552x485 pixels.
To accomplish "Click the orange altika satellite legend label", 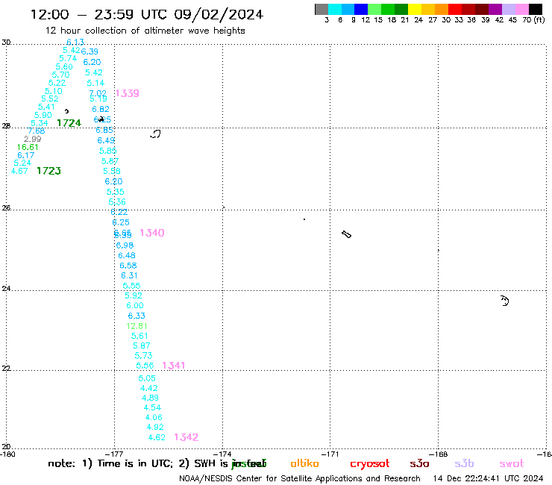I will click(304, 463).
